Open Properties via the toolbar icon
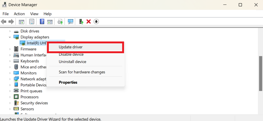Screen dimensions: 263x121 pyautogui.click(x=32, y=22)
